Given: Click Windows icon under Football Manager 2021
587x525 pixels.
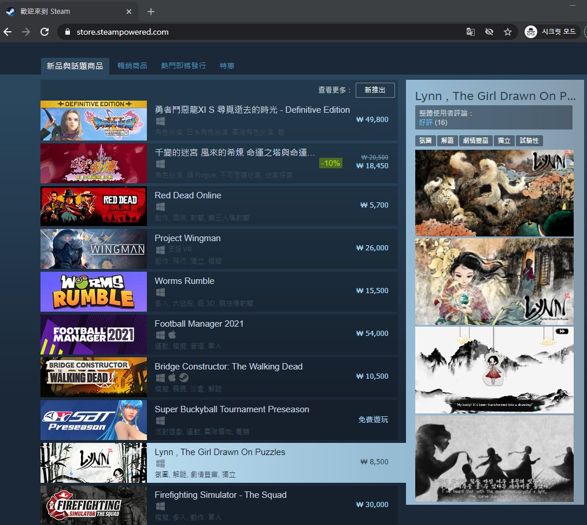Looking at the screenshot, I should [160, 335].
